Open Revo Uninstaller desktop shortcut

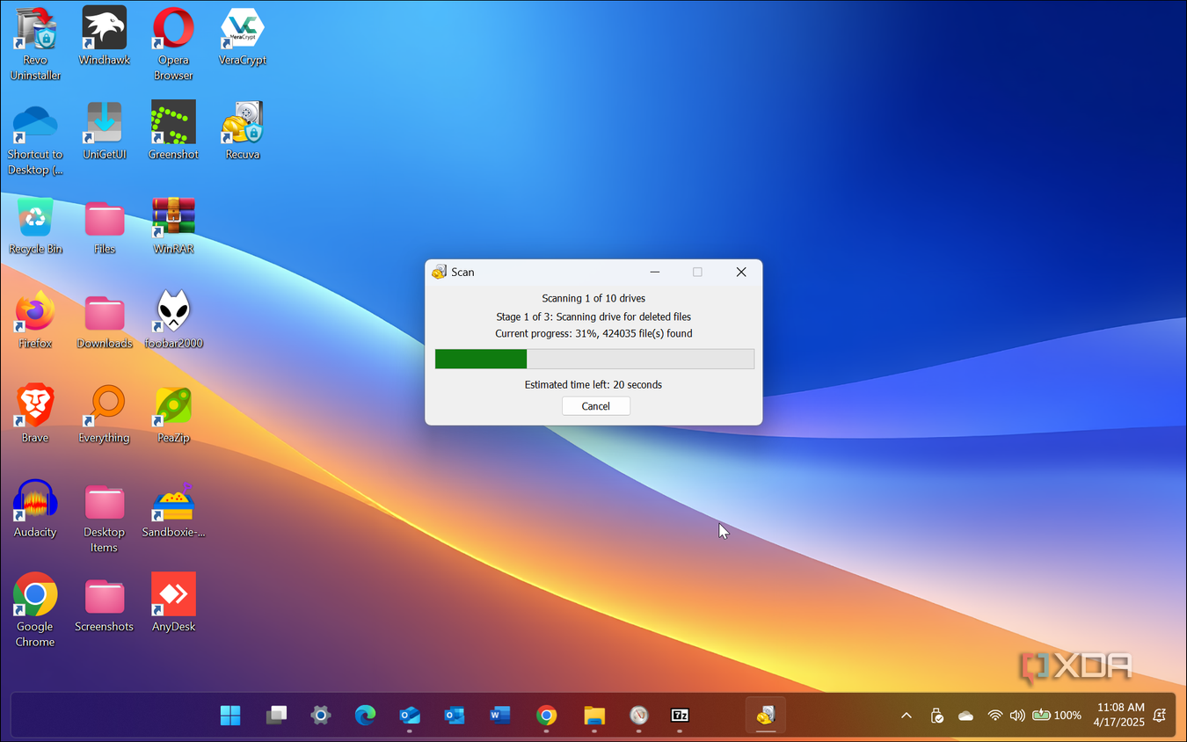(x=35, y=44)
